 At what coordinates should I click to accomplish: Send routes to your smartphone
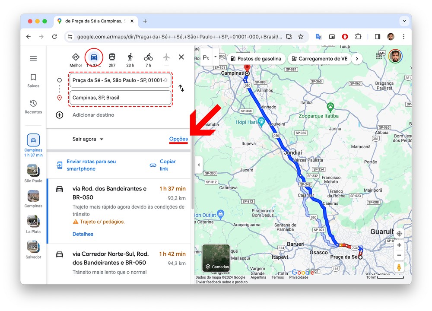87,165
